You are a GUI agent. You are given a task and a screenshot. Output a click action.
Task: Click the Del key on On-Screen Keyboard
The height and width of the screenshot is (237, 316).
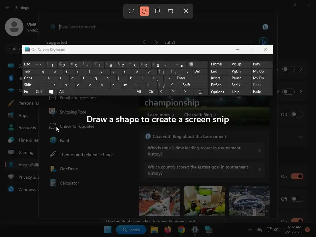pos(200,71)
